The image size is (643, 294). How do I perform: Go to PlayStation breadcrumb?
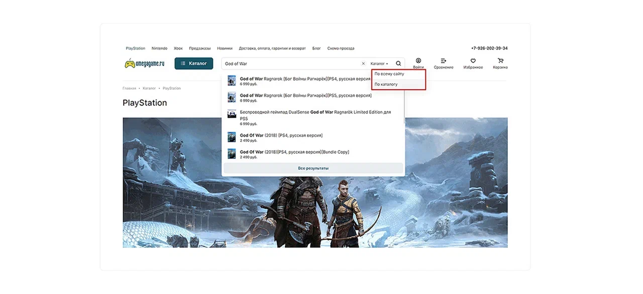(172, 88)
